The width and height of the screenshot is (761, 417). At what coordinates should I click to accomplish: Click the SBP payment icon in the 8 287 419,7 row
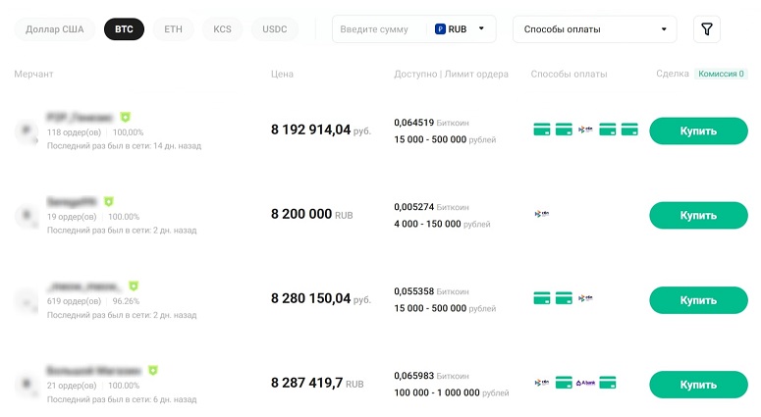pos(542,383)
